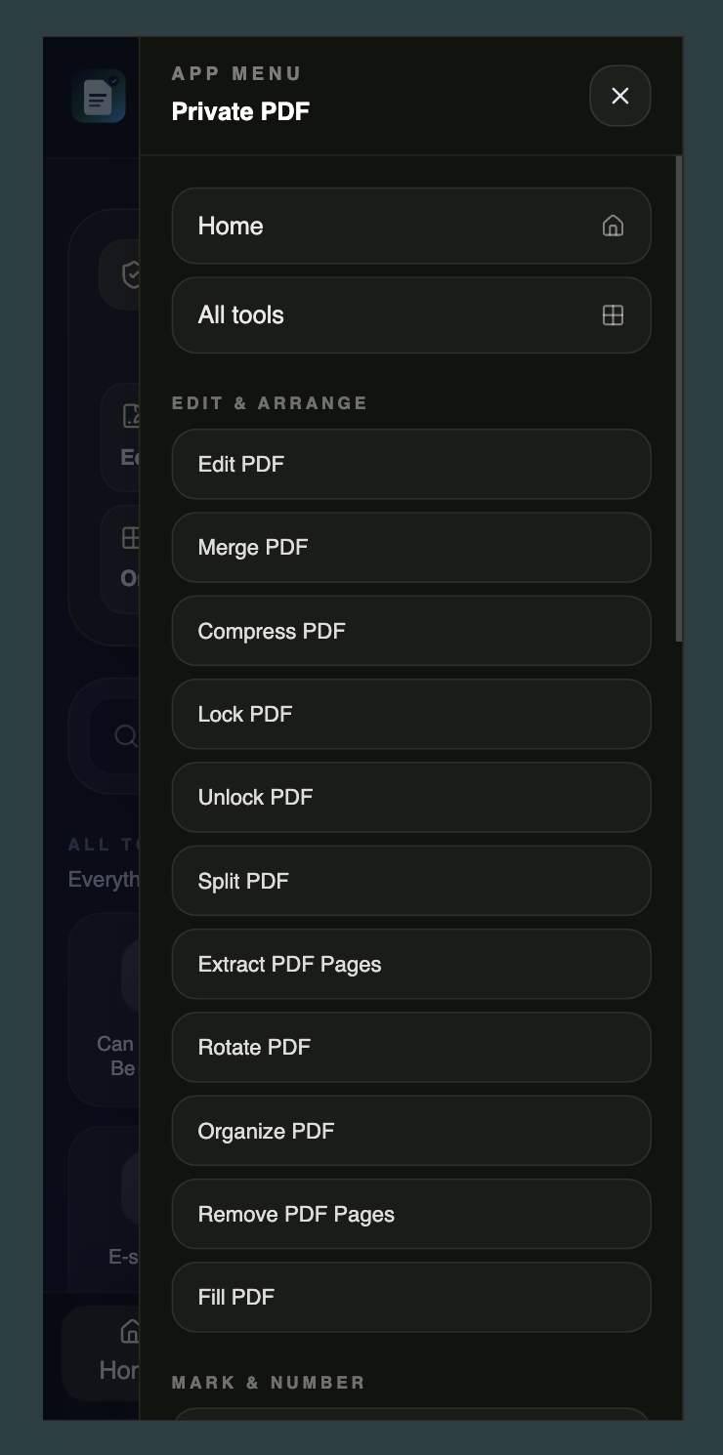The image size is (723, 1455).
Task: Pick the Split PDF tool
Action: (410, 881)
